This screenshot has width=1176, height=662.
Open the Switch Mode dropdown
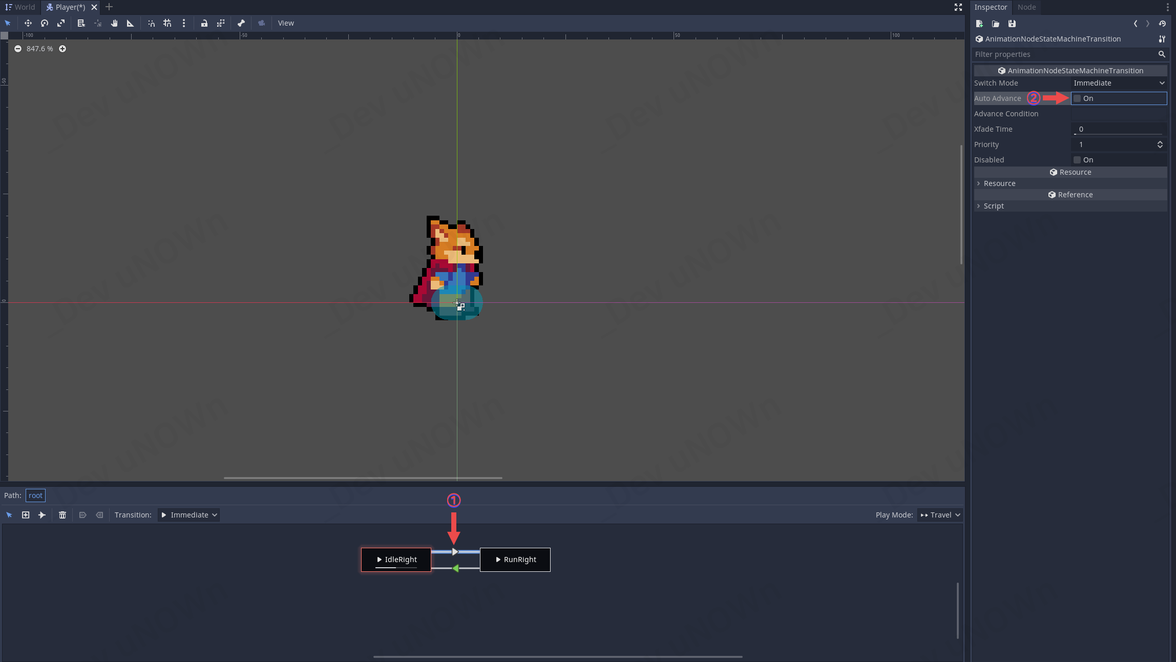(x=1119, y=83)
